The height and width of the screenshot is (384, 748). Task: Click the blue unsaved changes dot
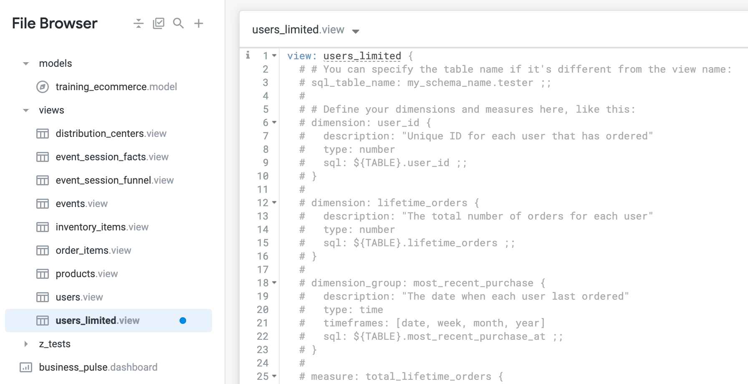(x=183, y=321)
